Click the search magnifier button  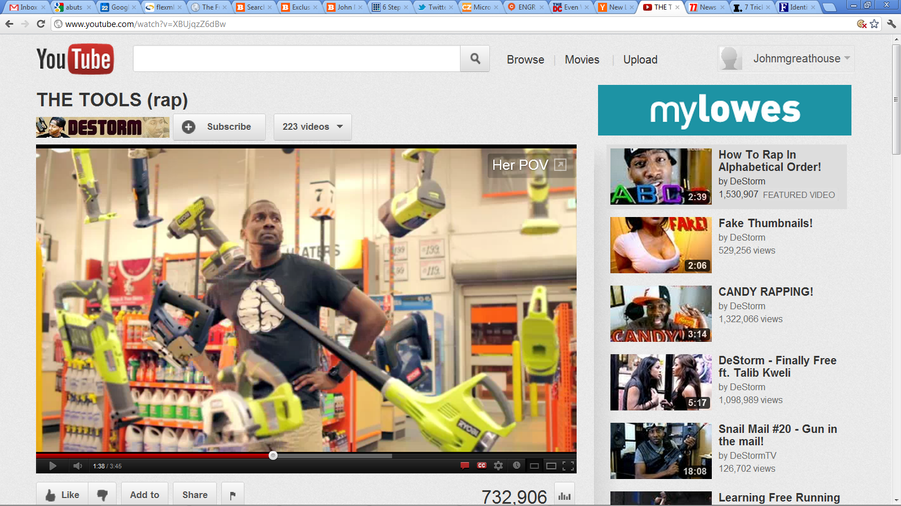[x=475, y=58]
